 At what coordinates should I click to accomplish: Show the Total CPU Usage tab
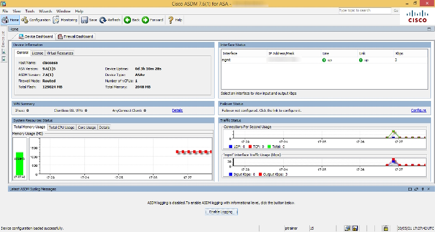61,128
